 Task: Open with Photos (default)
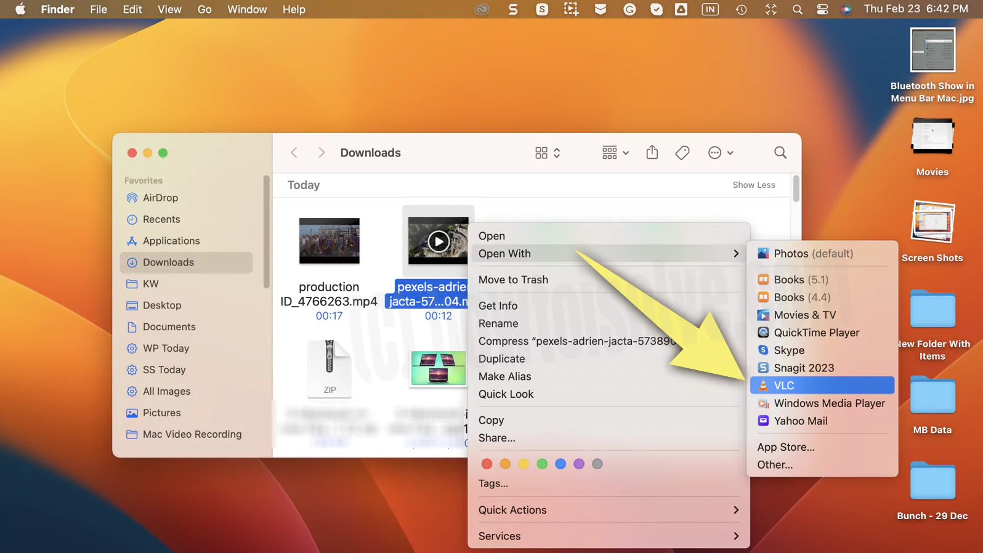tap(822, 254)
